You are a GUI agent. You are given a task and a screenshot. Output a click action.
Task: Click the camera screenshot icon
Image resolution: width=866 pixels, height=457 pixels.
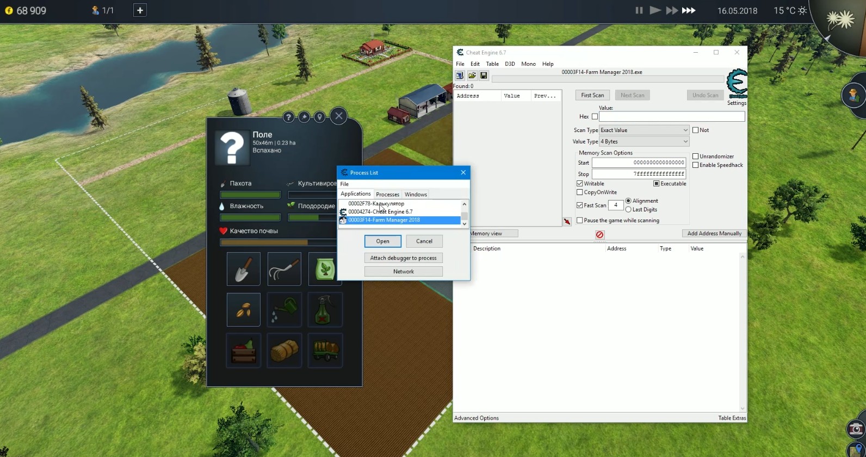pyautogui.click(x=856, y=429)
